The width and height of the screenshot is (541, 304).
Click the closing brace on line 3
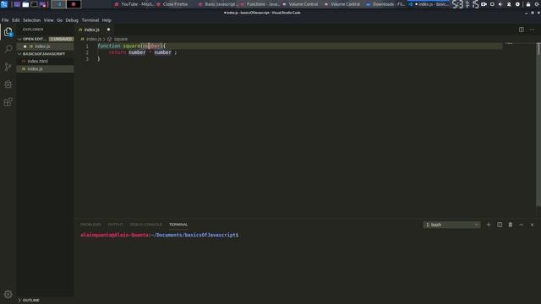click(99, 59)
